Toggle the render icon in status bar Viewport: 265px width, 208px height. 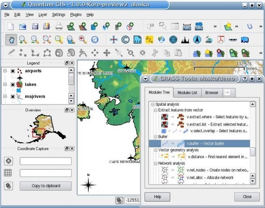pyautogui.click(x=119, y=200)
